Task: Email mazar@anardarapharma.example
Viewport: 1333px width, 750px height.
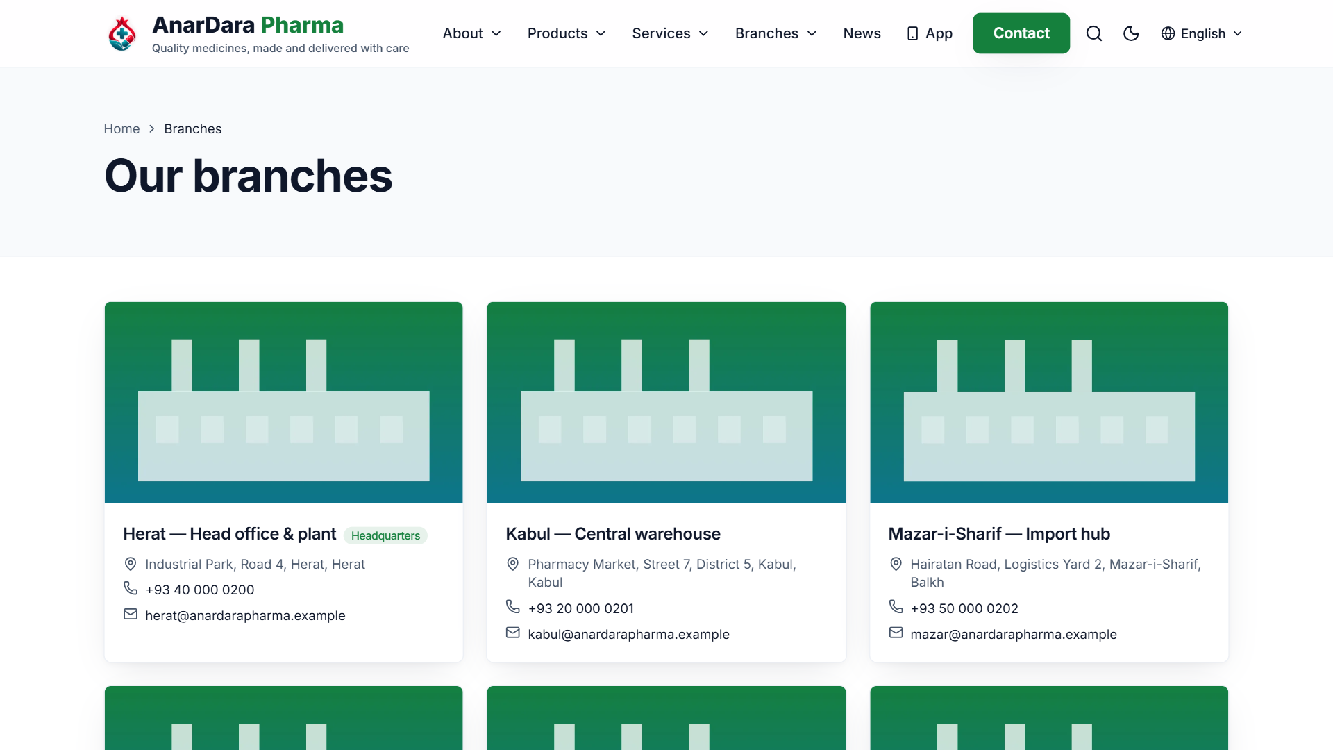Action: (1014, 634)
